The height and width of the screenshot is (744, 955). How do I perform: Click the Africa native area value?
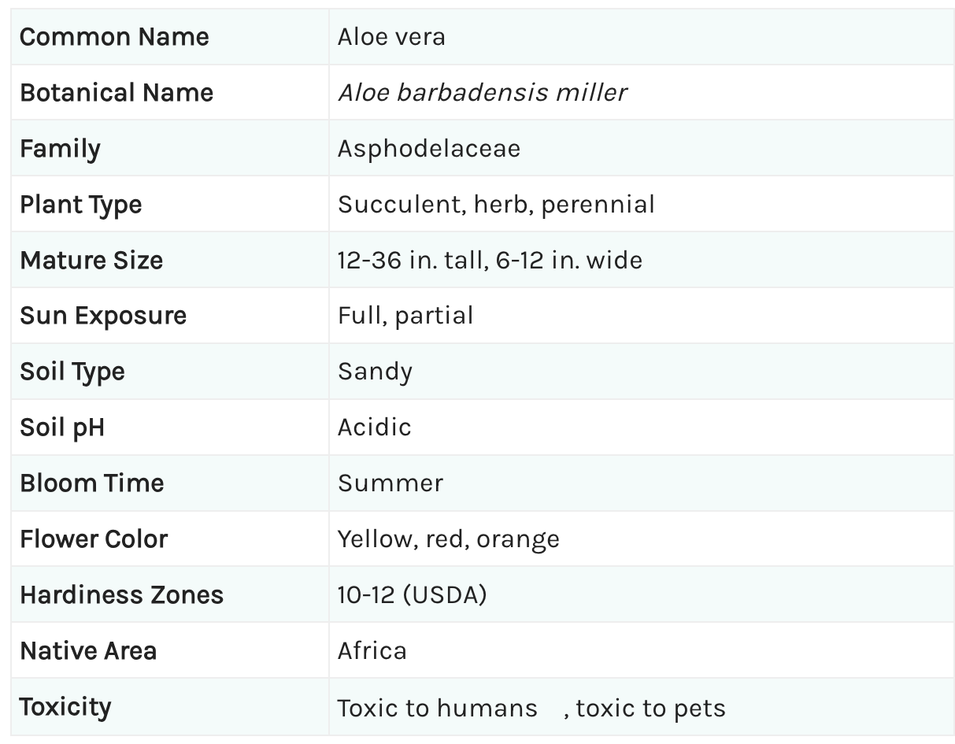pyautogui.click(x=372, y=651)
